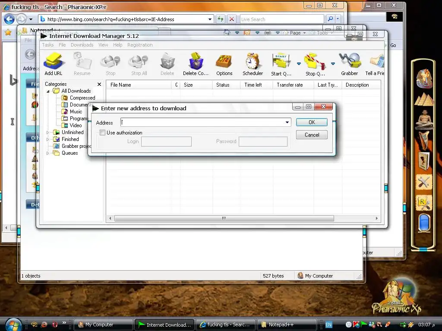
Task: Click the Stop All toolbar icon
Action: [139, 64]
